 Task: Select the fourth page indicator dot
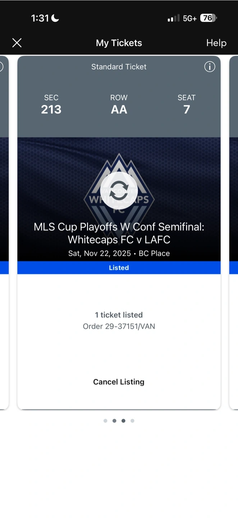[132, 421]
